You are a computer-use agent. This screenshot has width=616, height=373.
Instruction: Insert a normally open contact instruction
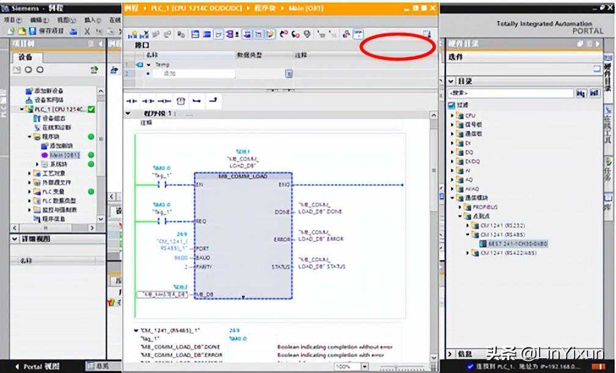(x=132, y=101)
